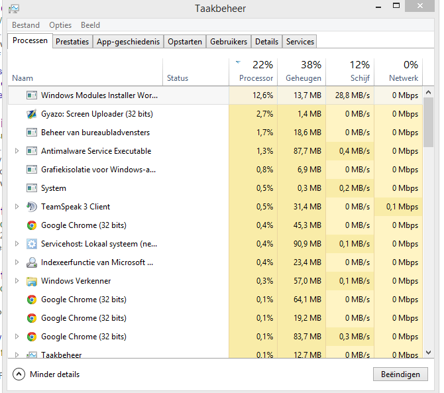Sort by the Netwerk column header
Screen dimensions: 444x393
(398, 72)
